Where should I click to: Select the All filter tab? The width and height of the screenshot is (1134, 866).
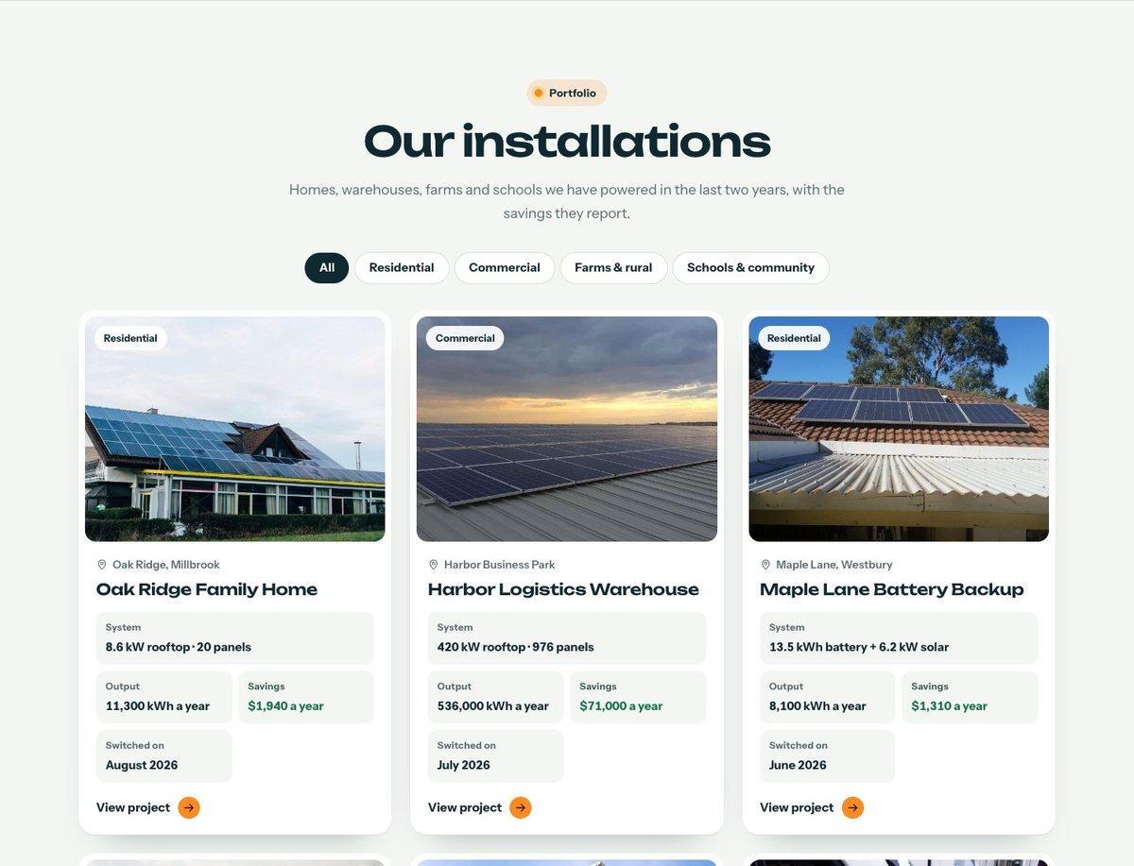[x=327, y=268]
